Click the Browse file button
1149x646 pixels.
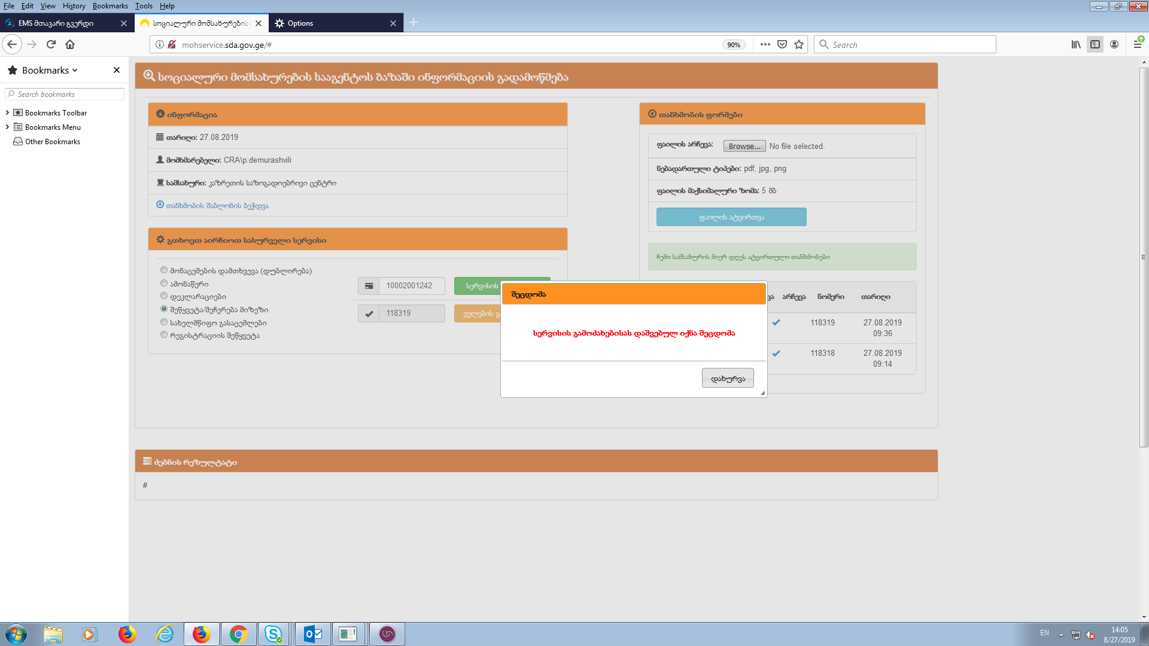pyautogui.click(x=744, y=146)
